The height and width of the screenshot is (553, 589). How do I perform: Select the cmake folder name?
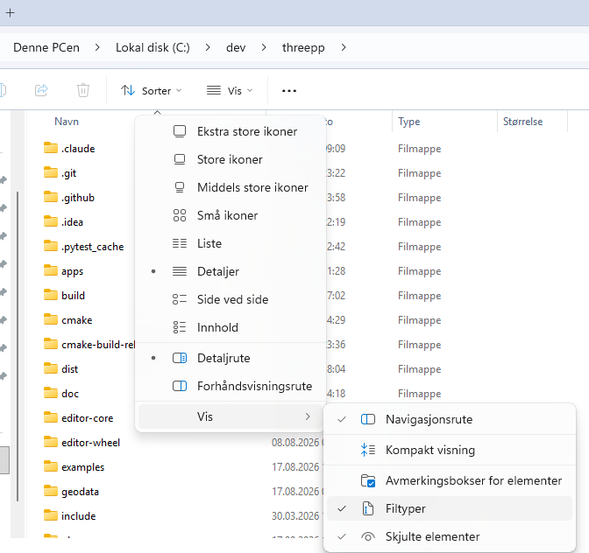76,320
